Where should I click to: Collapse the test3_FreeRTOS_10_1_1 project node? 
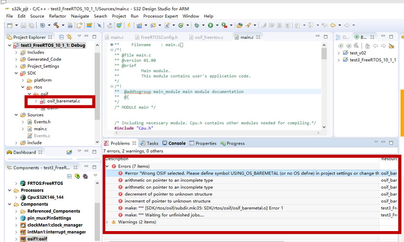pyautogui.click(x=10, y=45)
